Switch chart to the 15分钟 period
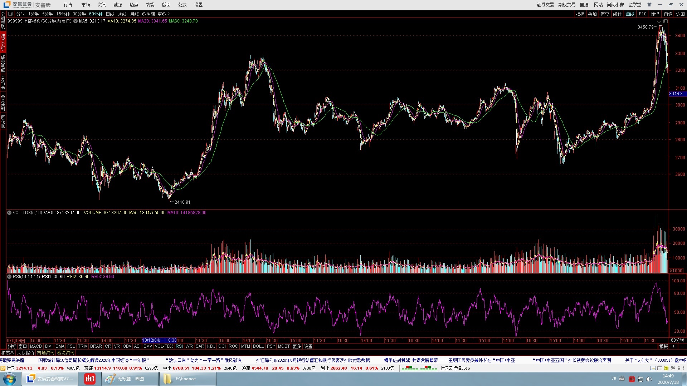Screen dimensions: 687x386 [63, 14]
